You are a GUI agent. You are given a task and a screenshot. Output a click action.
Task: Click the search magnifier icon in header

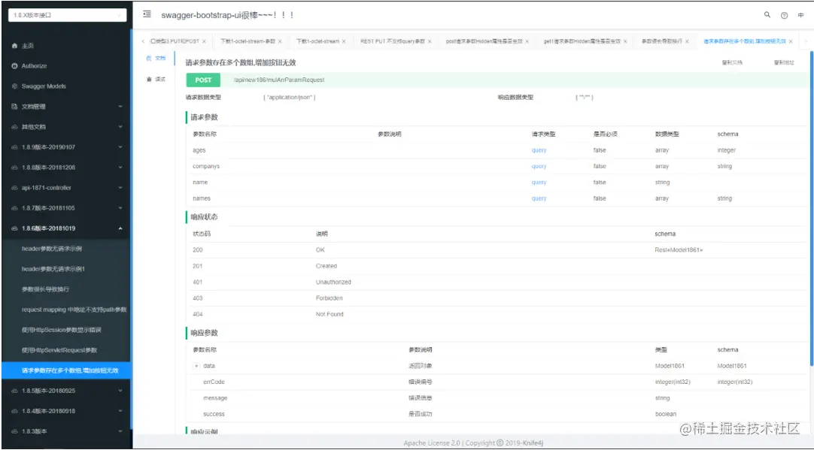point(767,15)
